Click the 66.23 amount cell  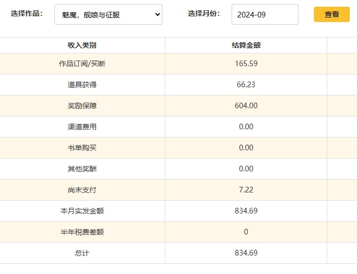(246, 85)
